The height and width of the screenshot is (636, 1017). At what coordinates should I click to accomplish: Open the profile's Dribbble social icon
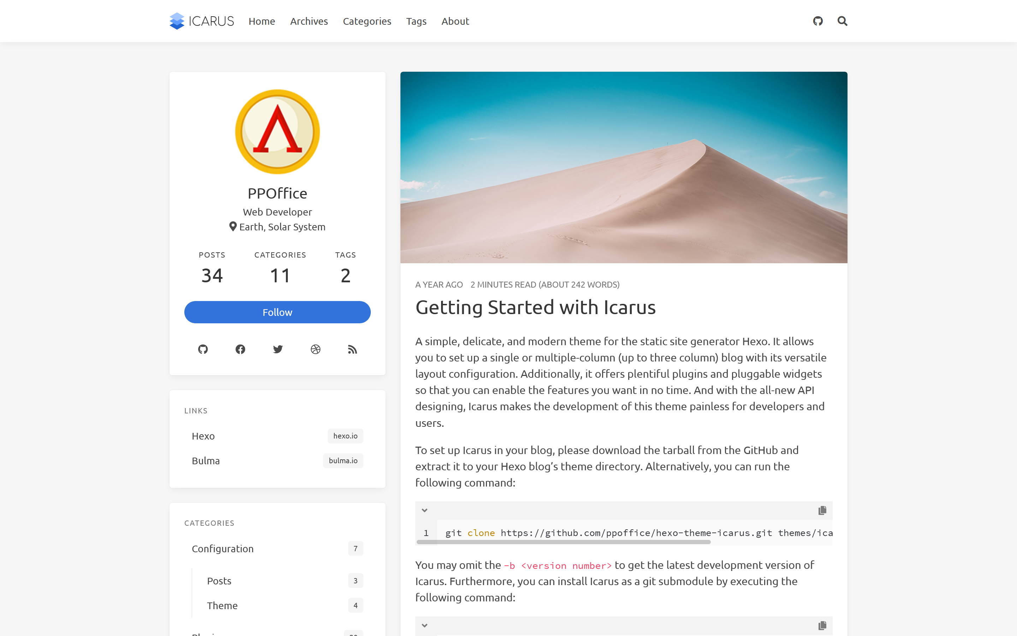point(315,349)
